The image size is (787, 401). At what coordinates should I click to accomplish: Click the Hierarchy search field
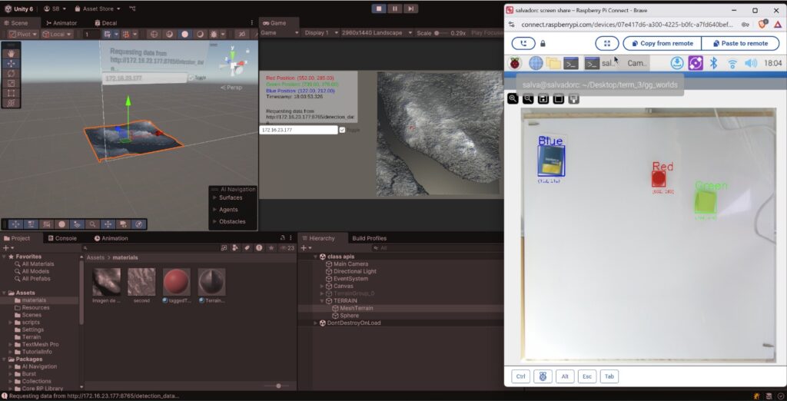pos(437,248)
